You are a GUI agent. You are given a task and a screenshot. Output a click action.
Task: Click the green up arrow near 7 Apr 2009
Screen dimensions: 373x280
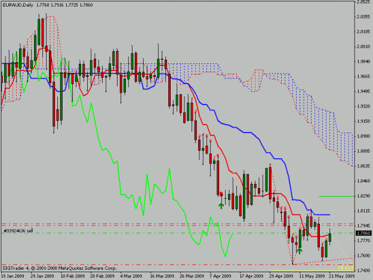(x=221, y=205)
